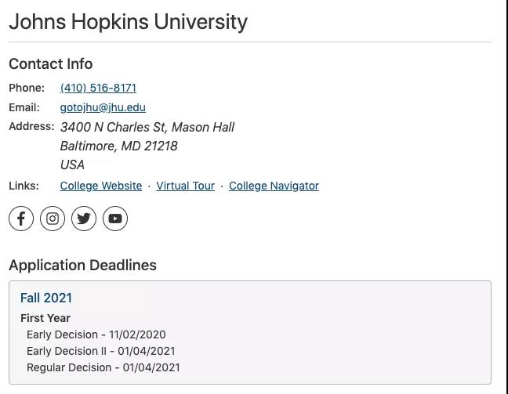
Task: Click the Johns Hopkins University title
Action: [128, 22]
